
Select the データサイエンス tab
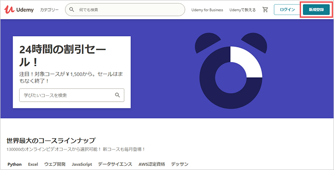pos(115,164)
